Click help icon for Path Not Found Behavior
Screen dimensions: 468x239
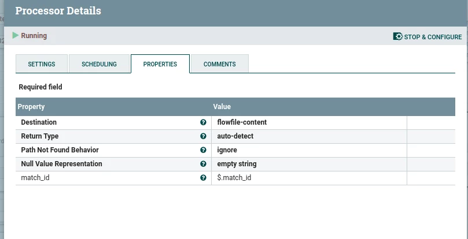(x=203, y=150)
